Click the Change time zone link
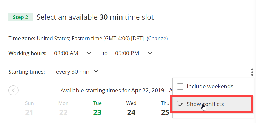The height and width of the screenshot is (123, 256). [x=158, y=39]
